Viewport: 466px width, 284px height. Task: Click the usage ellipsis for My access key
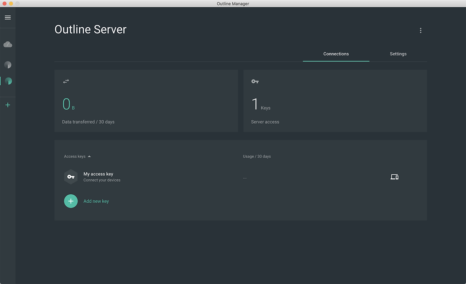click(245, 178)
